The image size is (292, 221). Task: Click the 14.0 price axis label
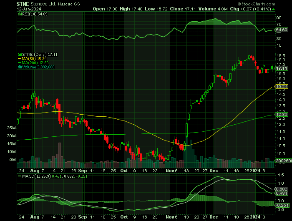281,100
